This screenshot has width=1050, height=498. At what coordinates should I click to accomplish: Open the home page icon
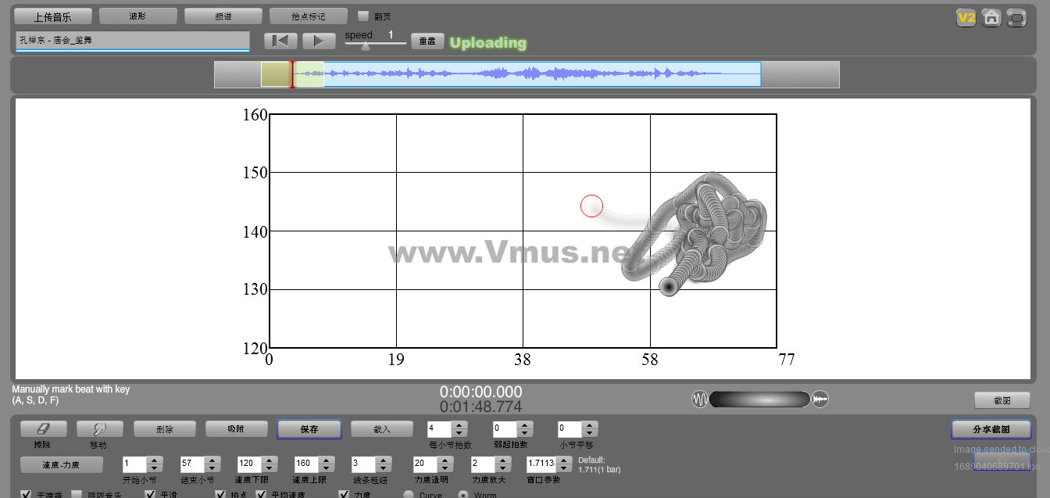(x=991, y=18)
